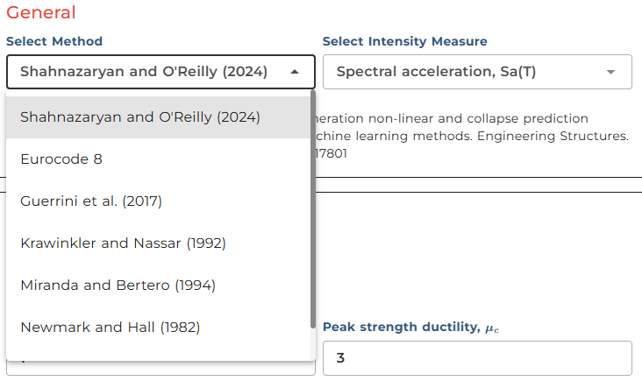642x388 pixels.
Task: Click the Select Method combo box text
Action: tap(144, 72)
